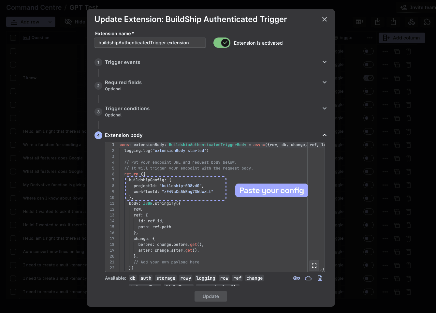The height and width of the screenshot is (313, 436).
Task: Go to Command Centre breadcrumb
Action: tap(34, 7)
